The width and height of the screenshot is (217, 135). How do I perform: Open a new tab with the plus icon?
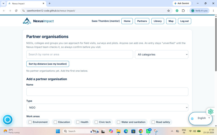click(50, 3)
